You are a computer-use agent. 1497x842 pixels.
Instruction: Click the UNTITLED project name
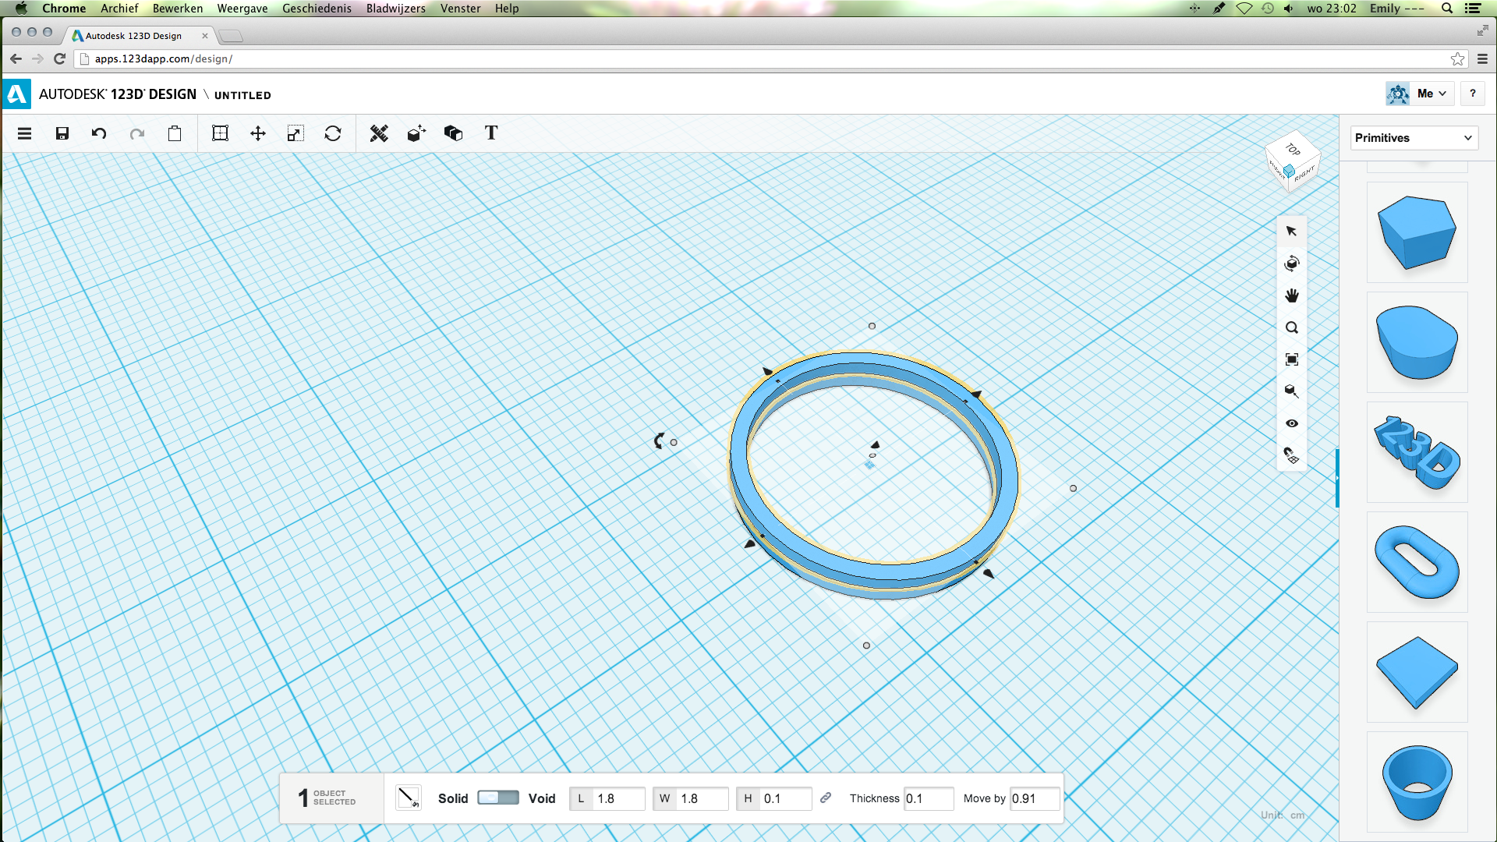tap(242, 95)
